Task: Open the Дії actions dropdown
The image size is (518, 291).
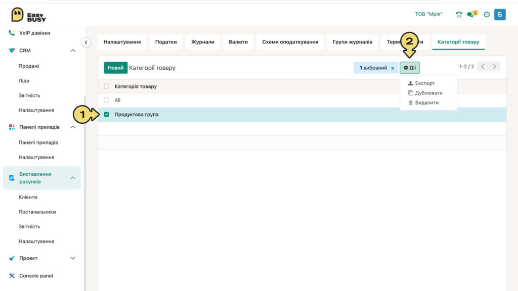Action: pyautogui.click(x=410, y=68)
